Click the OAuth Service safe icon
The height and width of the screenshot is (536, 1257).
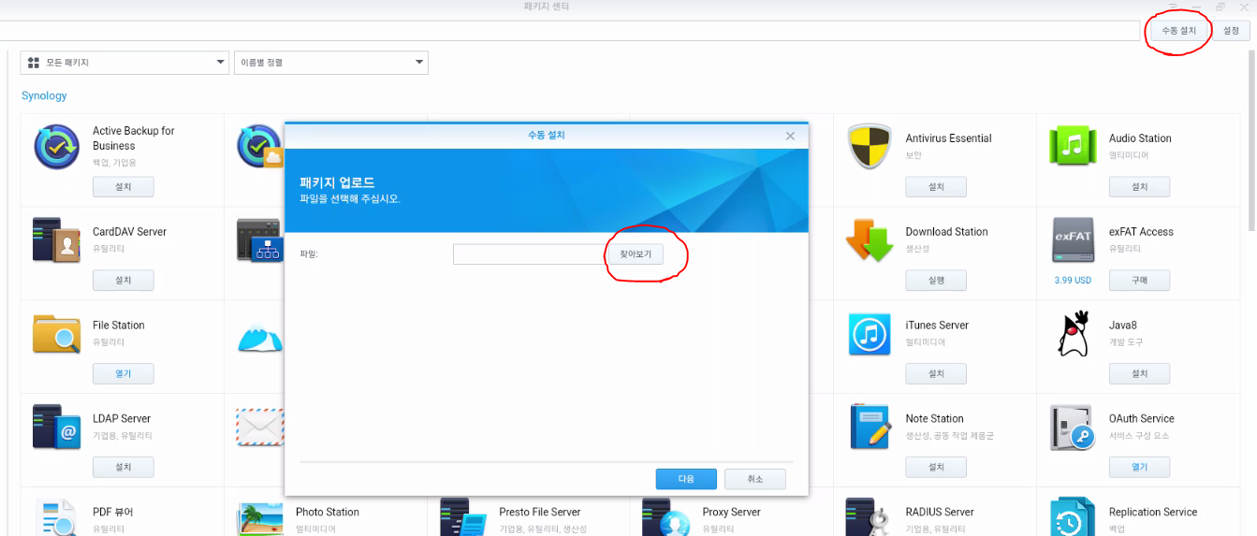[1073, 427]
